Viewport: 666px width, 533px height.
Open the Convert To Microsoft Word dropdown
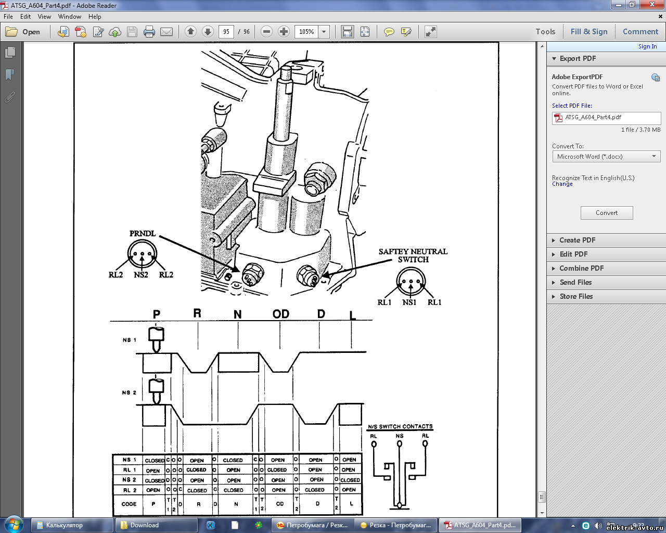click(x=606, y=157)
